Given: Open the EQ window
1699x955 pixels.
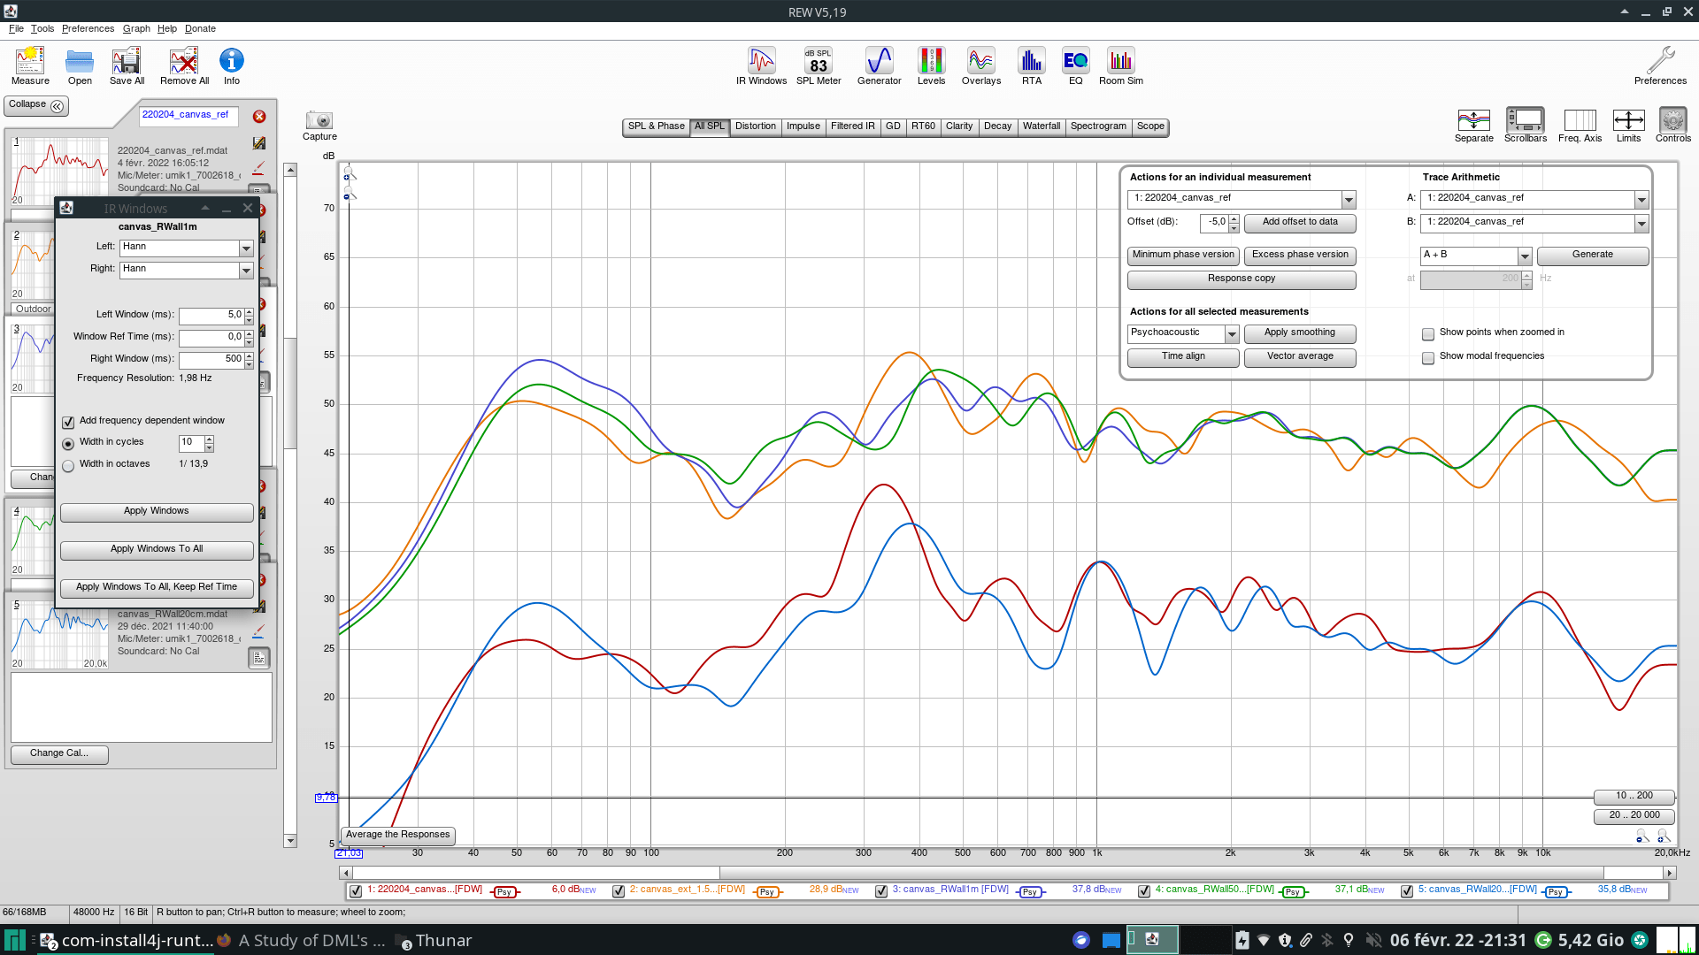Looking at the screenshot, I should pyautogui.click(x=1075, y=65).
